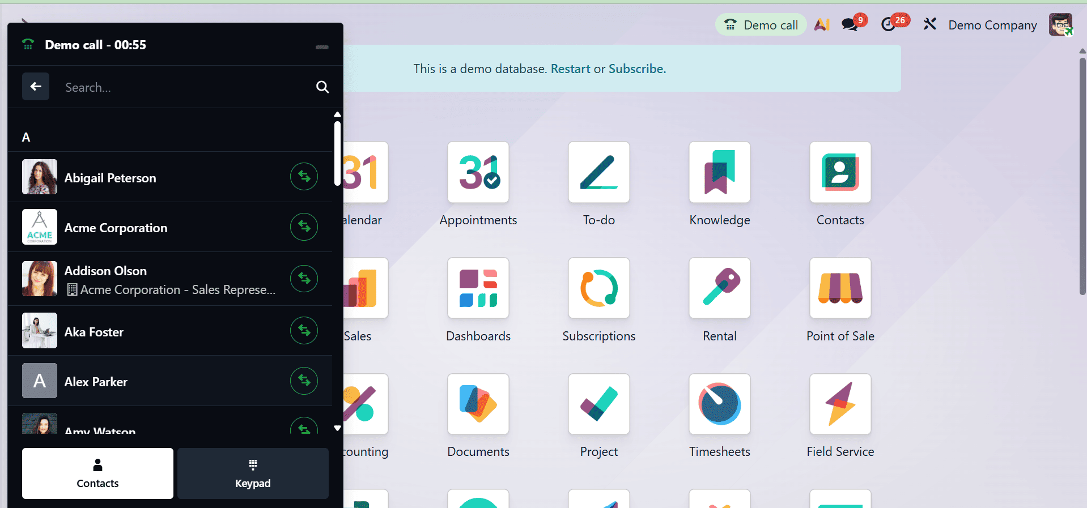Open the Documents app
This screenshot has width=1087, height=508.
478,404
